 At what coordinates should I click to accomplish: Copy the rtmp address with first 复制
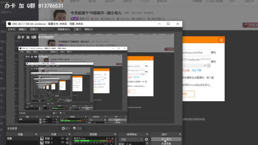[213, 53]
